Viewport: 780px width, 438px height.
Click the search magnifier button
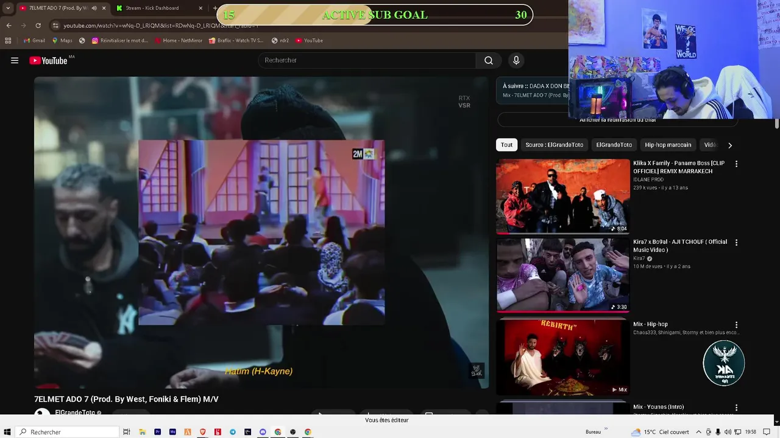coord(488,60)
